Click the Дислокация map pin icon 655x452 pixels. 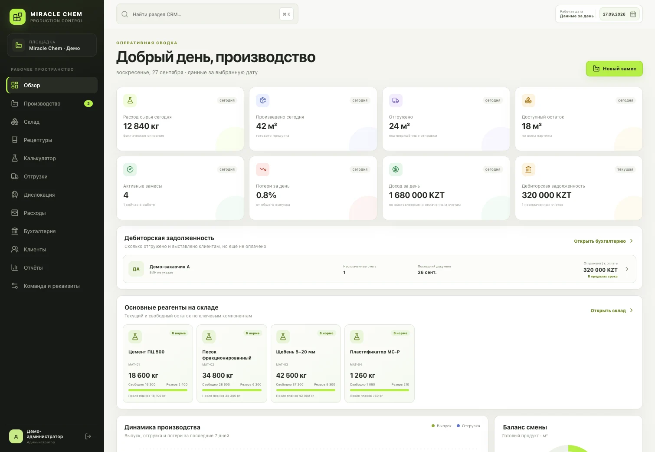click(x=15, y=195)
